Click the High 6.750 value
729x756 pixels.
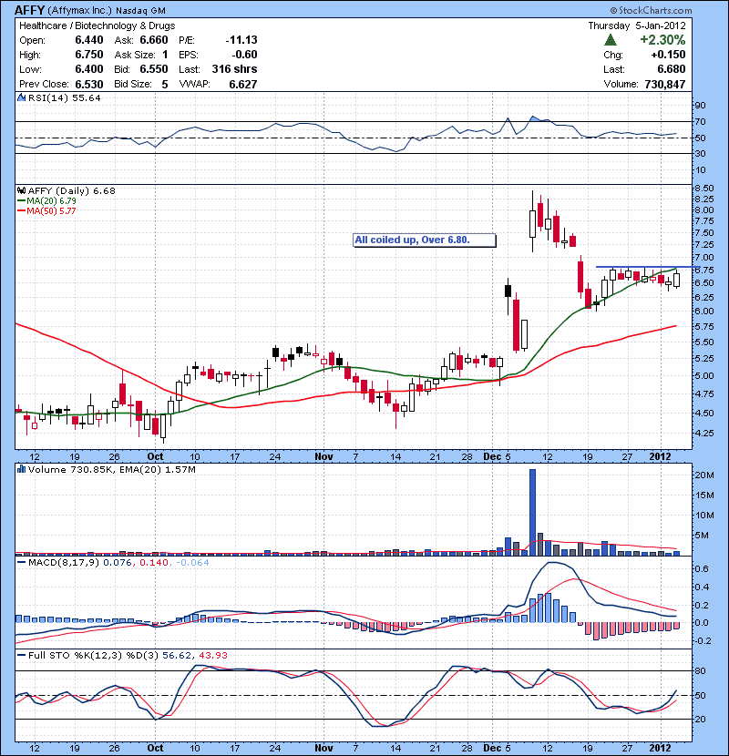(x=88, y=55)
